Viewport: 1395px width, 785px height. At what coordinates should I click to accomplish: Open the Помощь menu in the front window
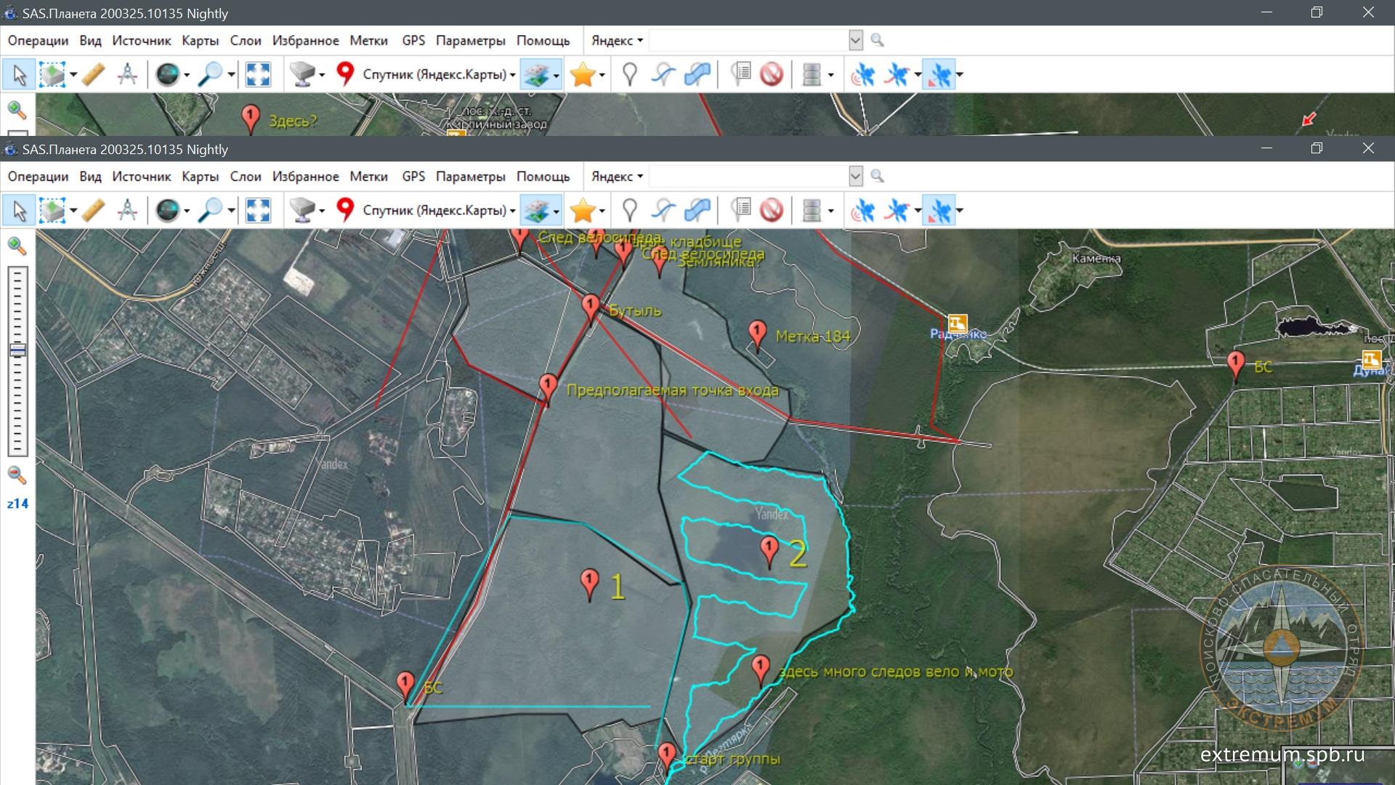tap(543, 176)
